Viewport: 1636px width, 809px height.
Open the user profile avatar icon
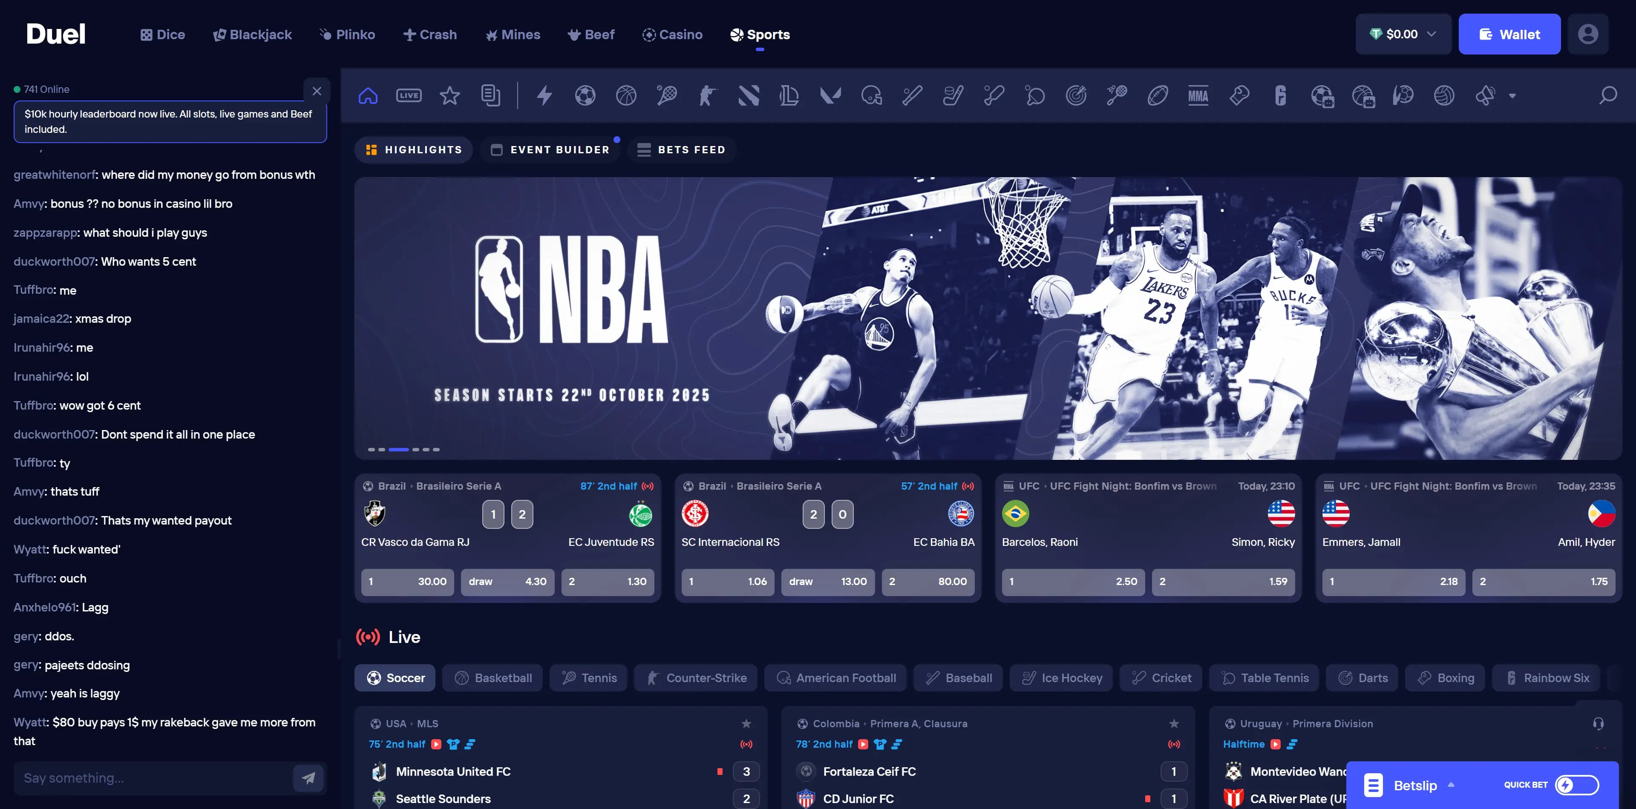[1588, 34]
